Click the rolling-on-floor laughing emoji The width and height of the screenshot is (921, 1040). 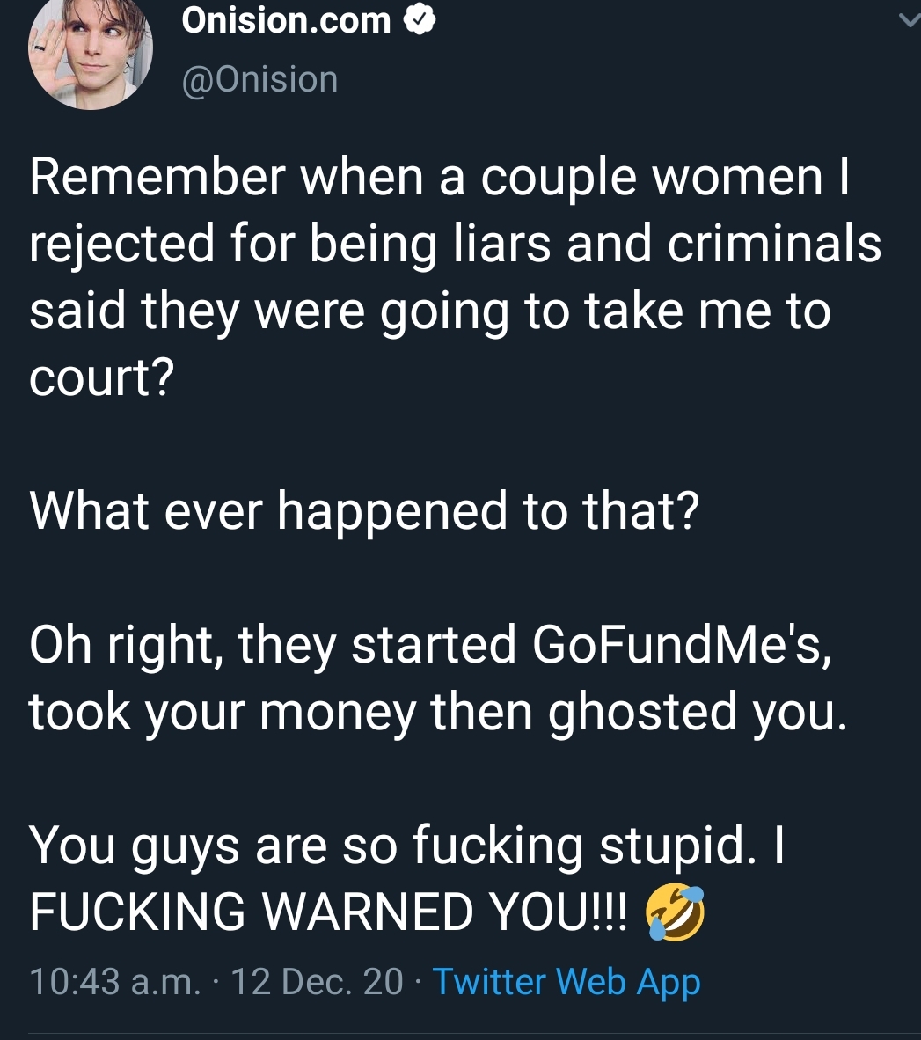click(675, 912)
